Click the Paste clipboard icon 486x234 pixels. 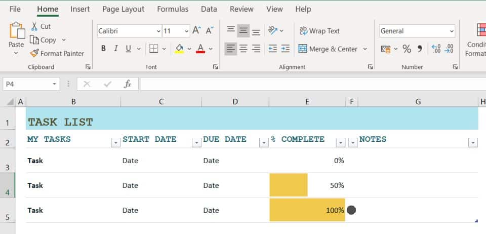point(17,31)
